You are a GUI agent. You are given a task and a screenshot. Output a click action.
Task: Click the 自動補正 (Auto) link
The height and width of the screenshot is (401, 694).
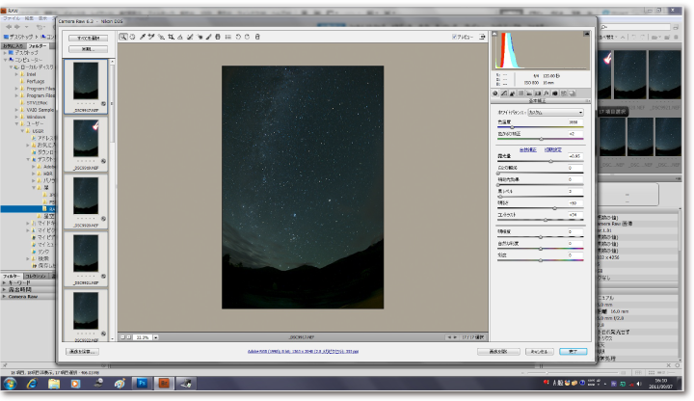pyautogui.click(x=527, y=149)
